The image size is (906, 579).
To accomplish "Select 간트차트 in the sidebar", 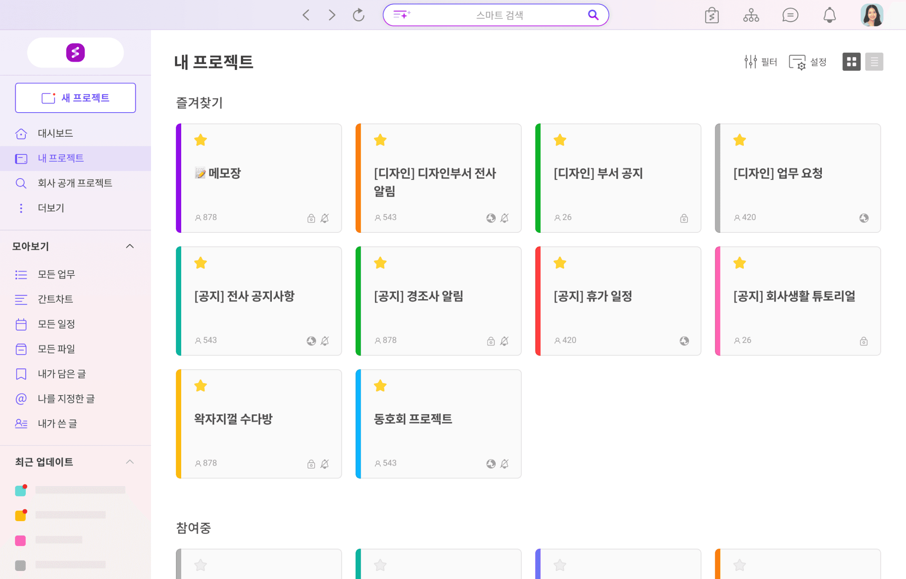I will [x=55, y=299].
